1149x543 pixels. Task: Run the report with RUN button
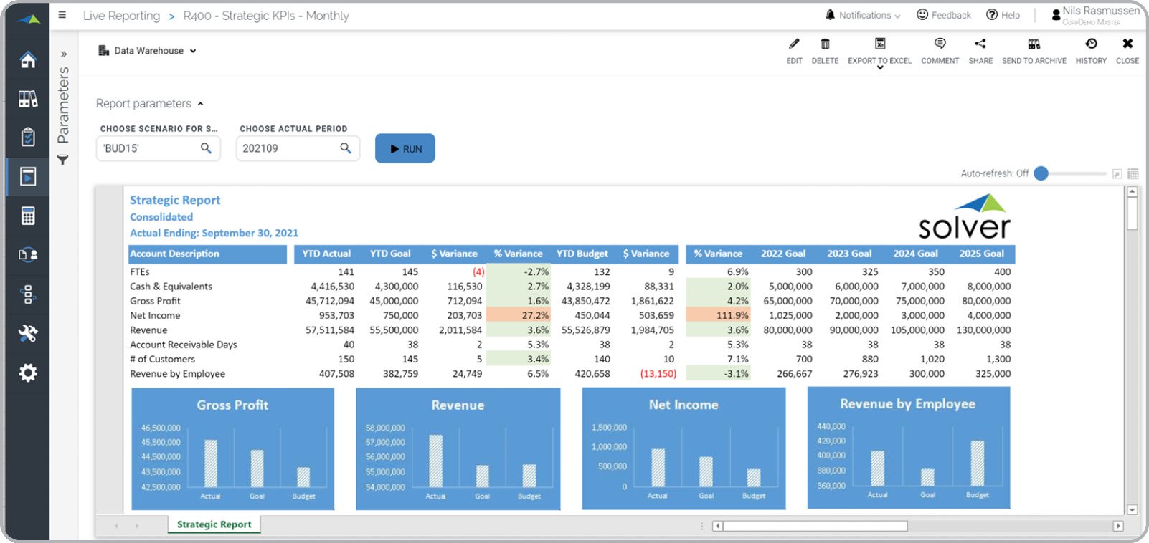click(405, 149)
